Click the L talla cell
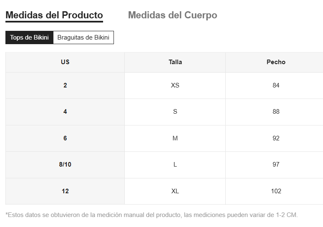Screen dimensions: 323x227 coord(175,165)
